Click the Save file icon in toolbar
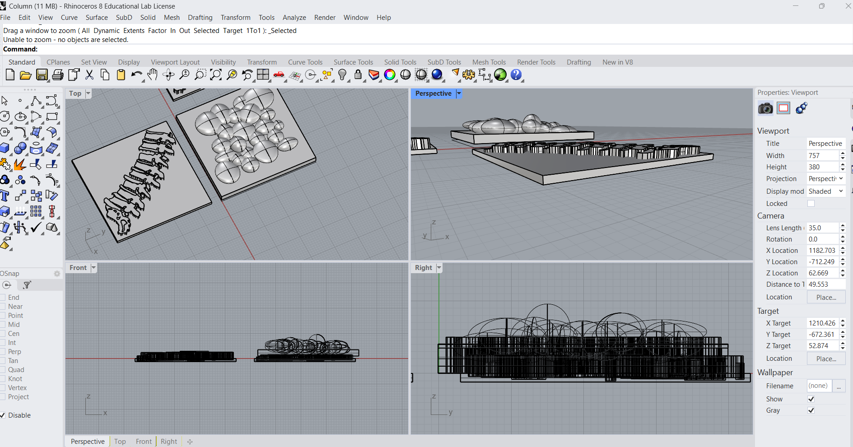This screenshot has height=447, width=853. (42, 75)
